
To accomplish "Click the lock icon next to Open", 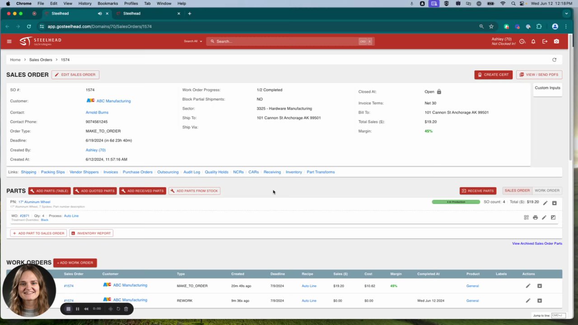I will (439, 92).
